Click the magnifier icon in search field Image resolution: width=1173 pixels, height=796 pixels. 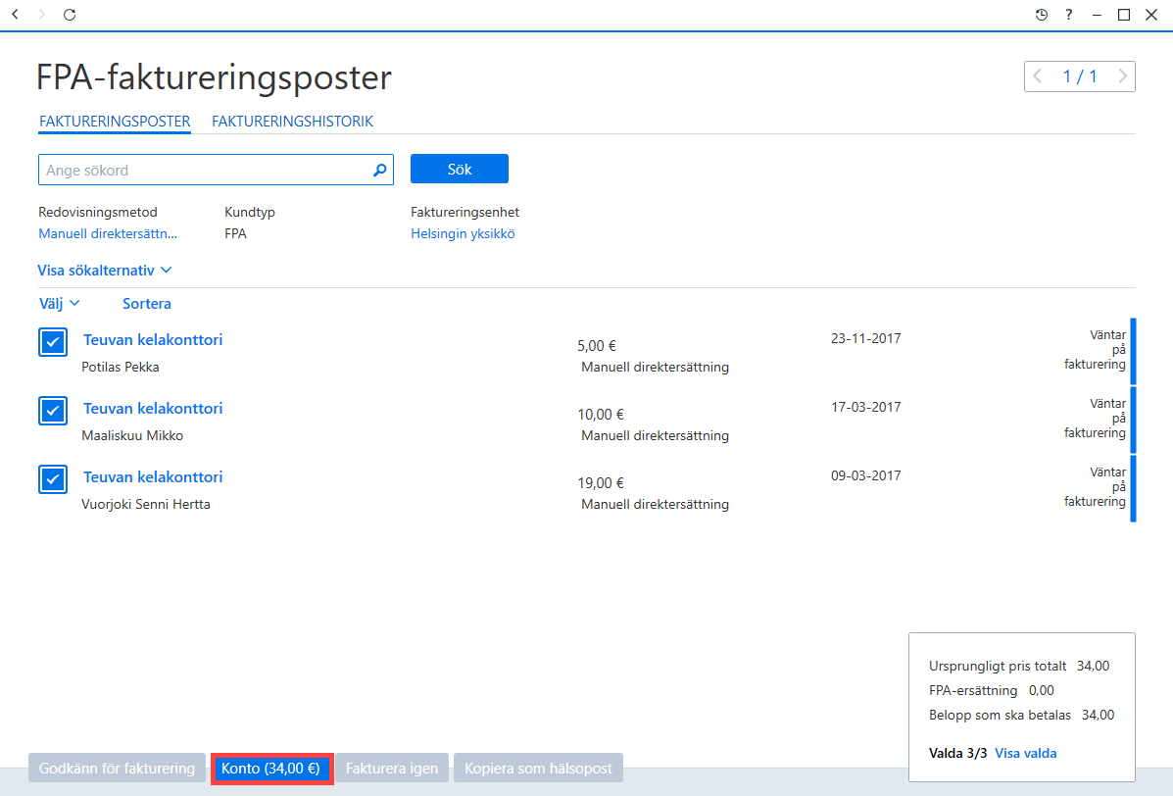tap(380, 170)
